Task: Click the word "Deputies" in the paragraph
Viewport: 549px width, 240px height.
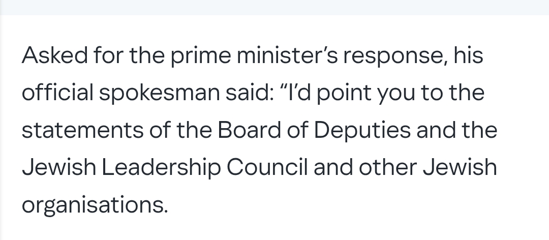Action: click(362, 131)
